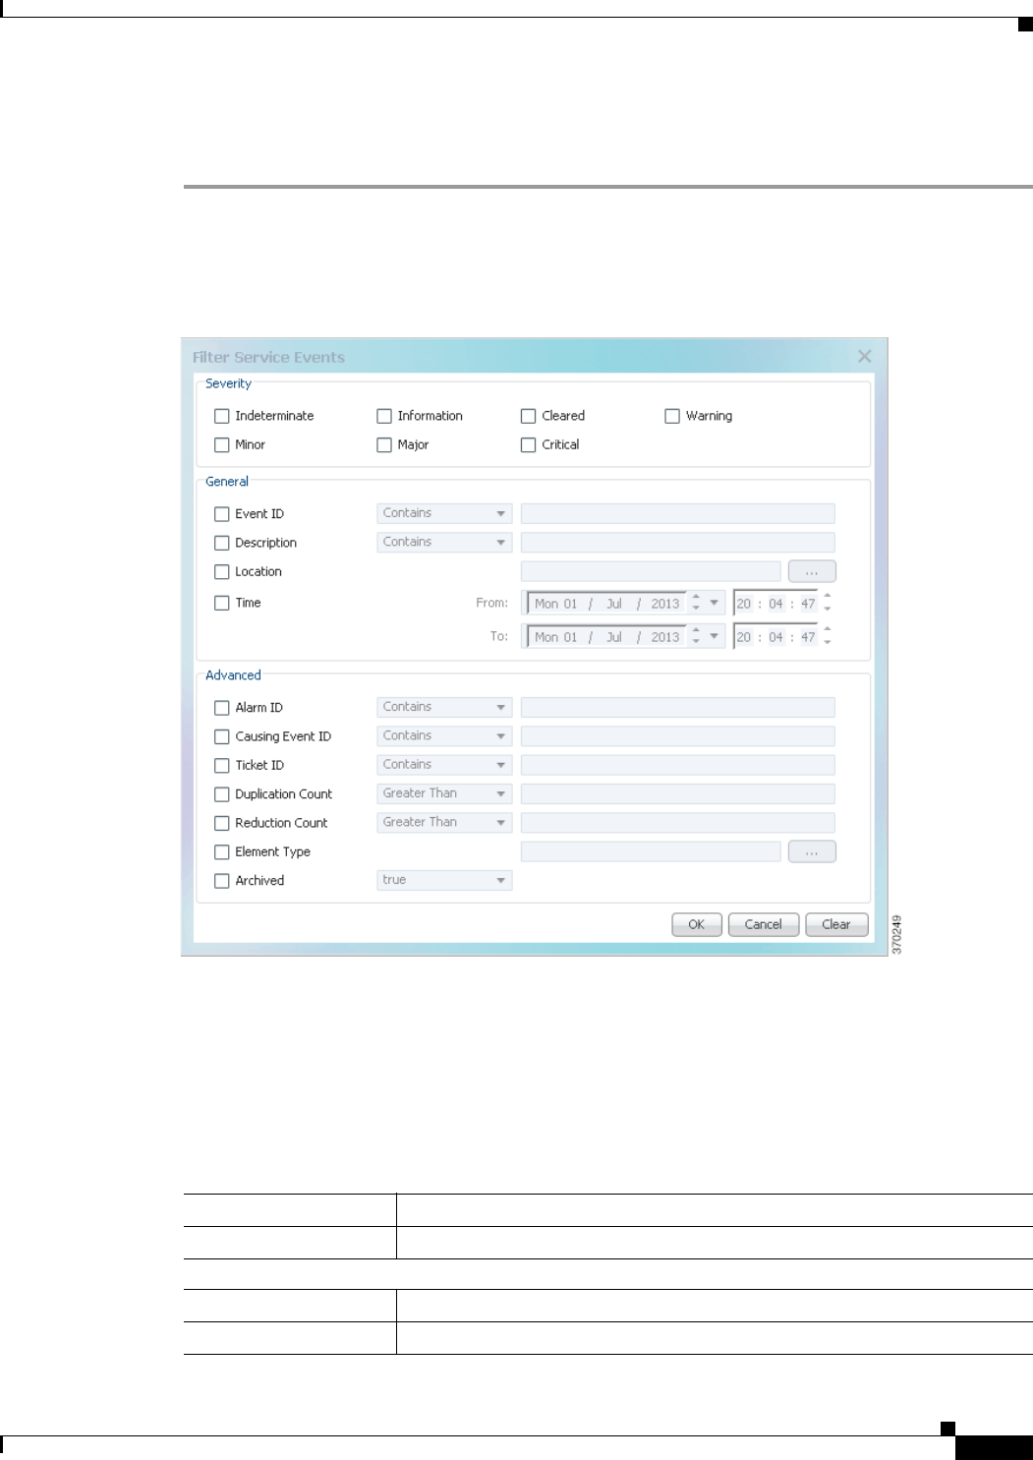The width and height of the screenshot is (1033, 1460).
Task: Tick the Ticket ID checkbox
Action: [222, 765]
